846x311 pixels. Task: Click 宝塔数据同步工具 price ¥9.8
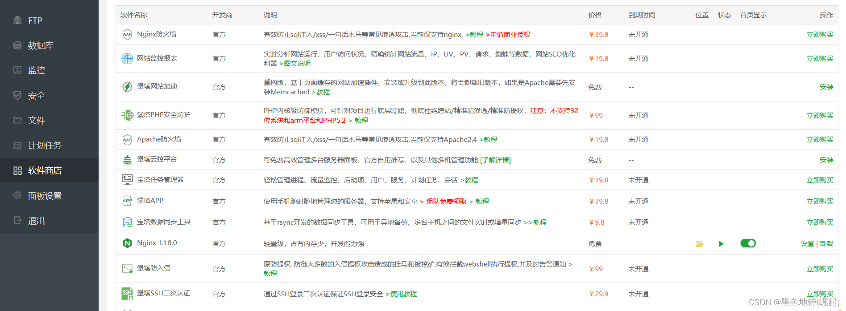(x=597, y=222)
